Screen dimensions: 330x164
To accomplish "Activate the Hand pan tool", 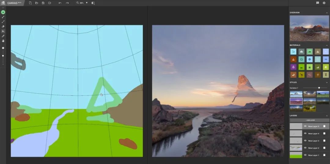I will tap(3, 41).
